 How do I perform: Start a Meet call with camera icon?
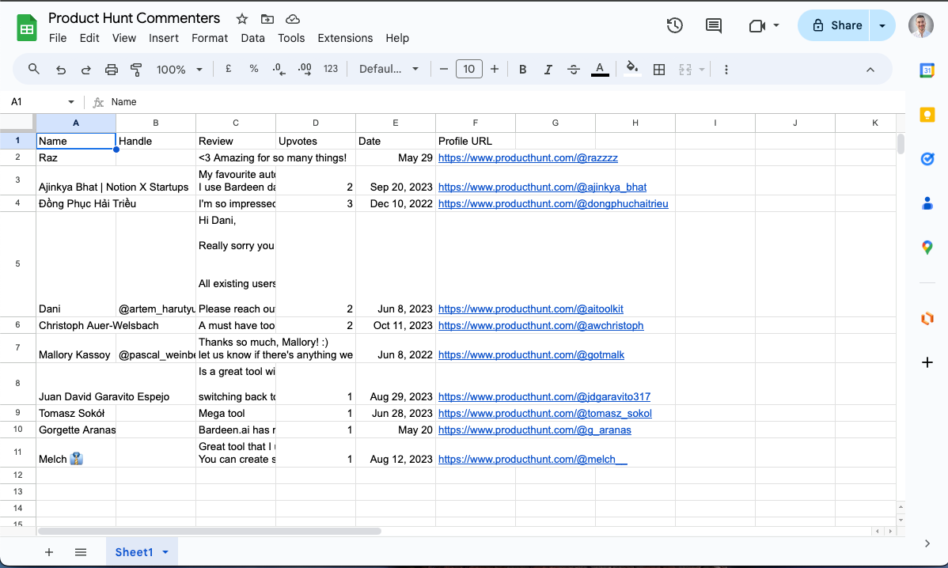click(x=757, y=25)
